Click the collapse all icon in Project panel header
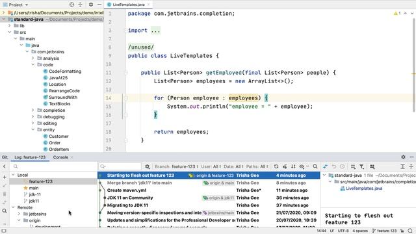416x234 pixels. pos(80,5)
